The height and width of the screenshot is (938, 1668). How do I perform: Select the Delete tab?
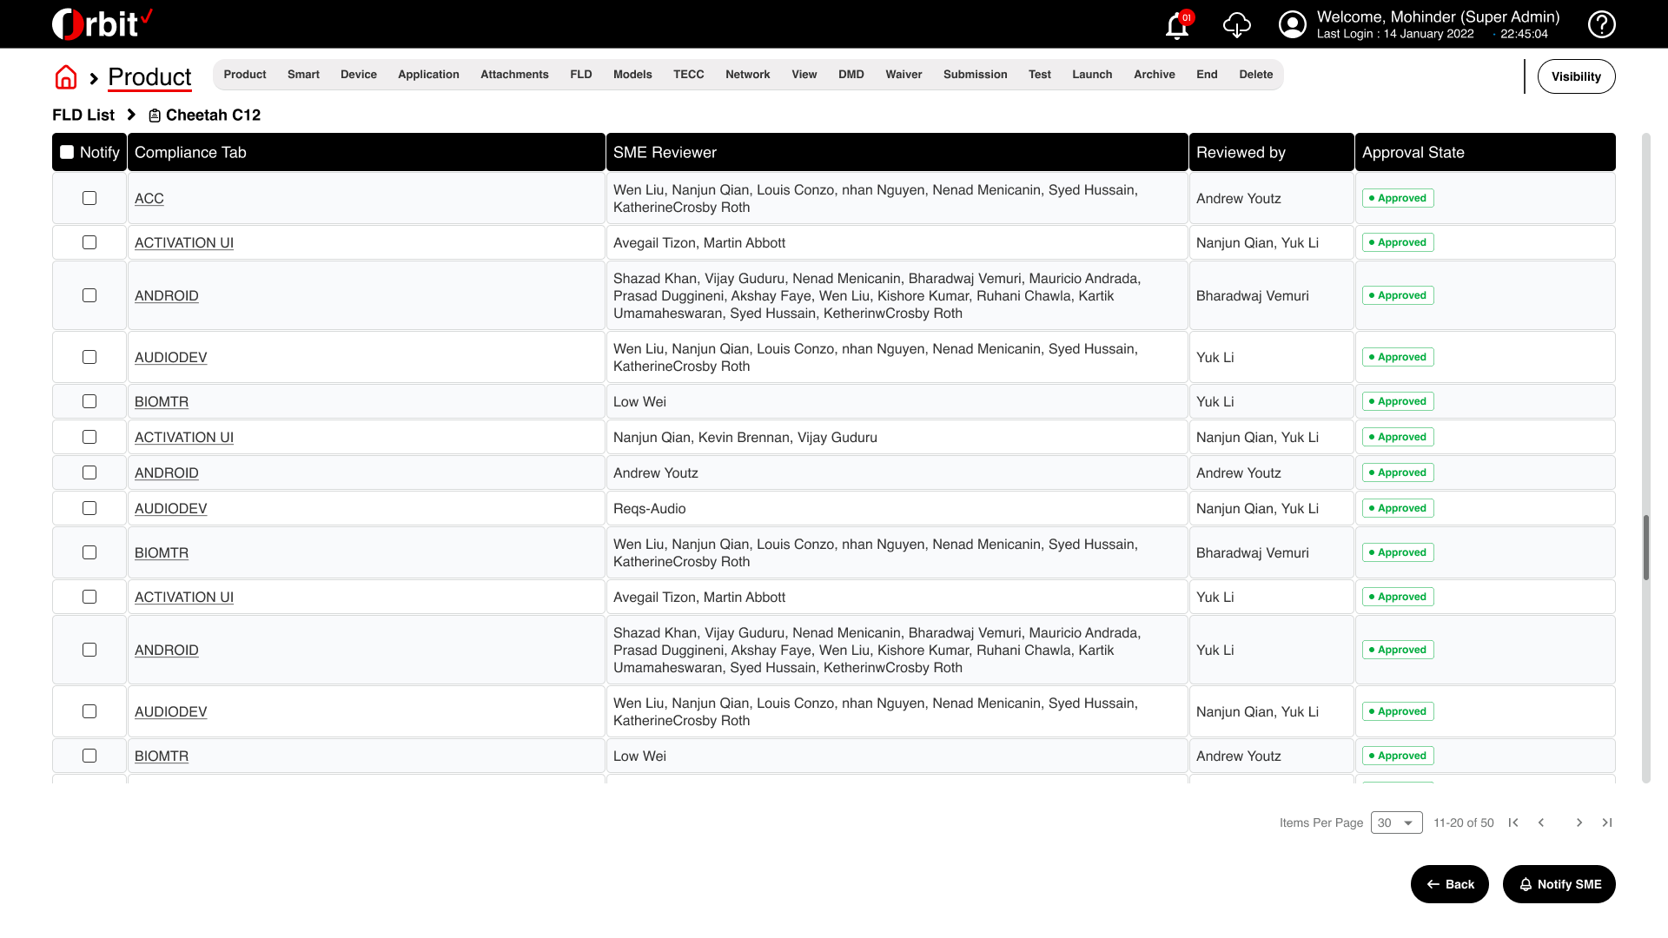click(1256, 75)
